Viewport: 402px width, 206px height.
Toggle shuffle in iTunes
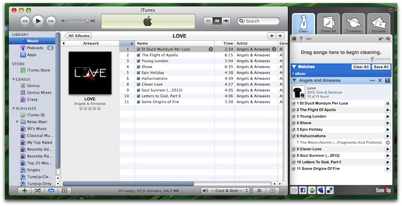[38, 190]
